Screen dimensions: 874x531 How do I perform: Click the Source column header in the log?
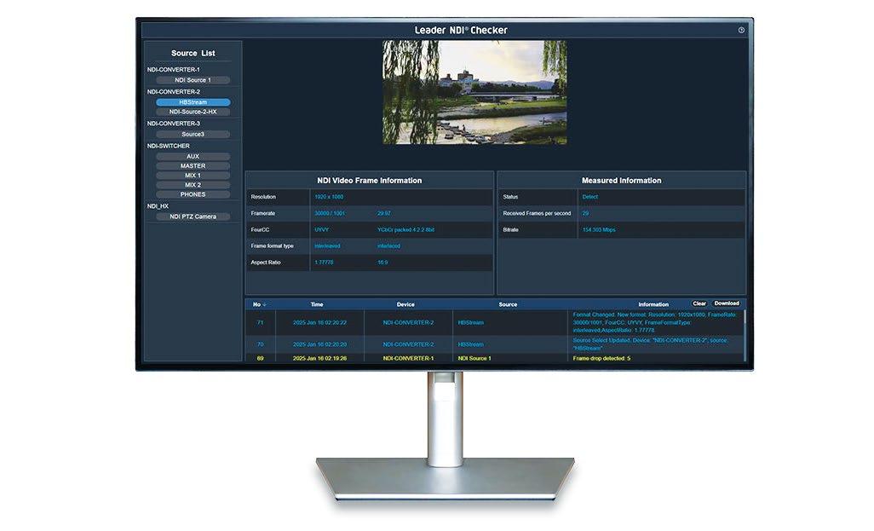pos(508,304)
